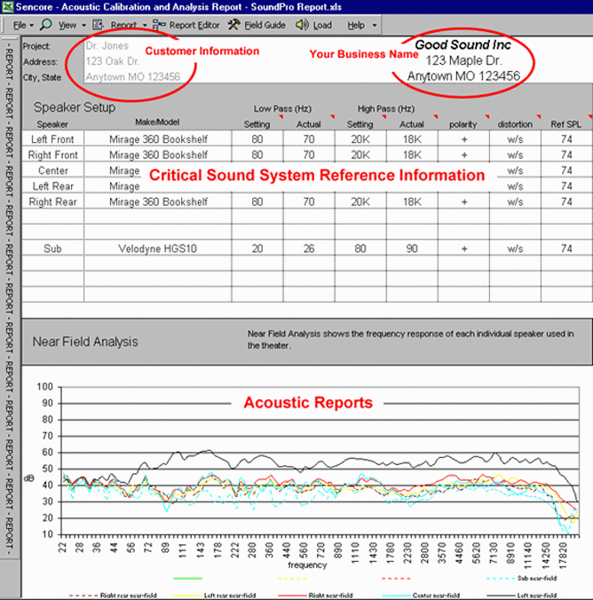The image size is (593, 600).
Task: Click the business address 123 Maple Dr.
Action: [x=463, y=60]
